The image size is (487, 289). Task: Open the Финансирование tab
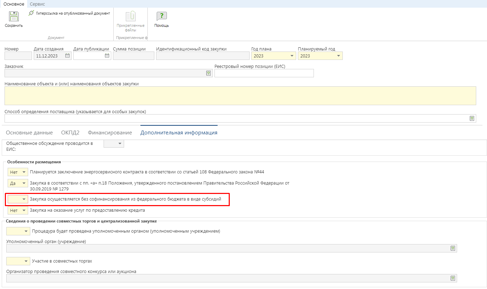pos(110,133)
